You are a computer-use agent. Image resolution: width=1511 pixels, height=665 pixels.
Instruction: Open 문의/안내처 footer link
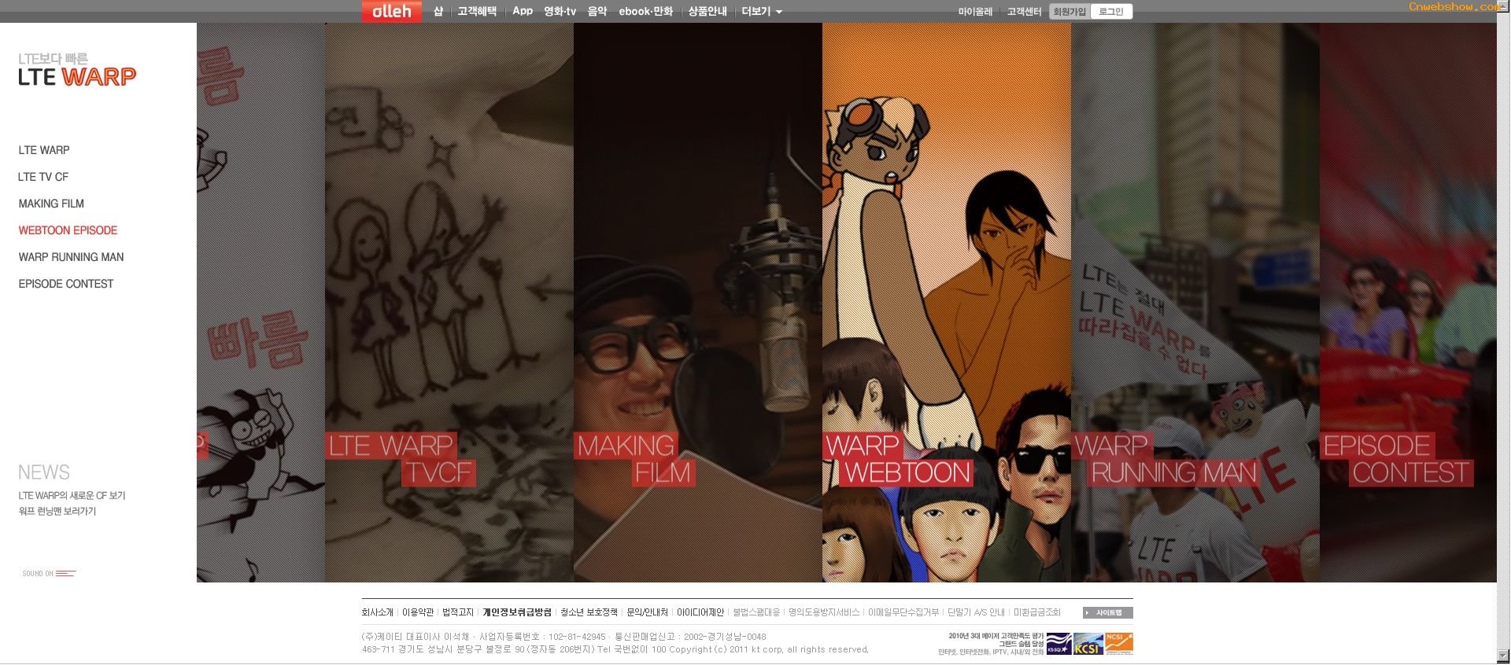(647, 612)
